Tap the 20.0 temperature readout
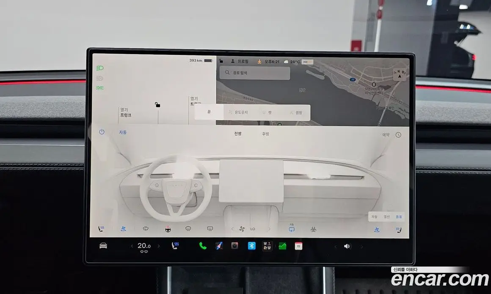Viewport: 491px width, 294px height. [x=144, y=246]
